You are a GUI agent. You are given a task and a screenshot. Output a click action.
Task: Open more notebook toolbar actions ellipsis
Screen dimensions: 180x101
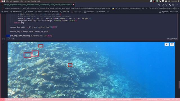pos(108,12)
